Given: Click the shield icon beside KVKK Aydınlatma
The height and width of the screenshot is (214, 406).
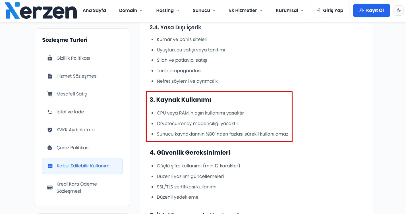Looking at the screenshot, I should click(x=50, y=130).
